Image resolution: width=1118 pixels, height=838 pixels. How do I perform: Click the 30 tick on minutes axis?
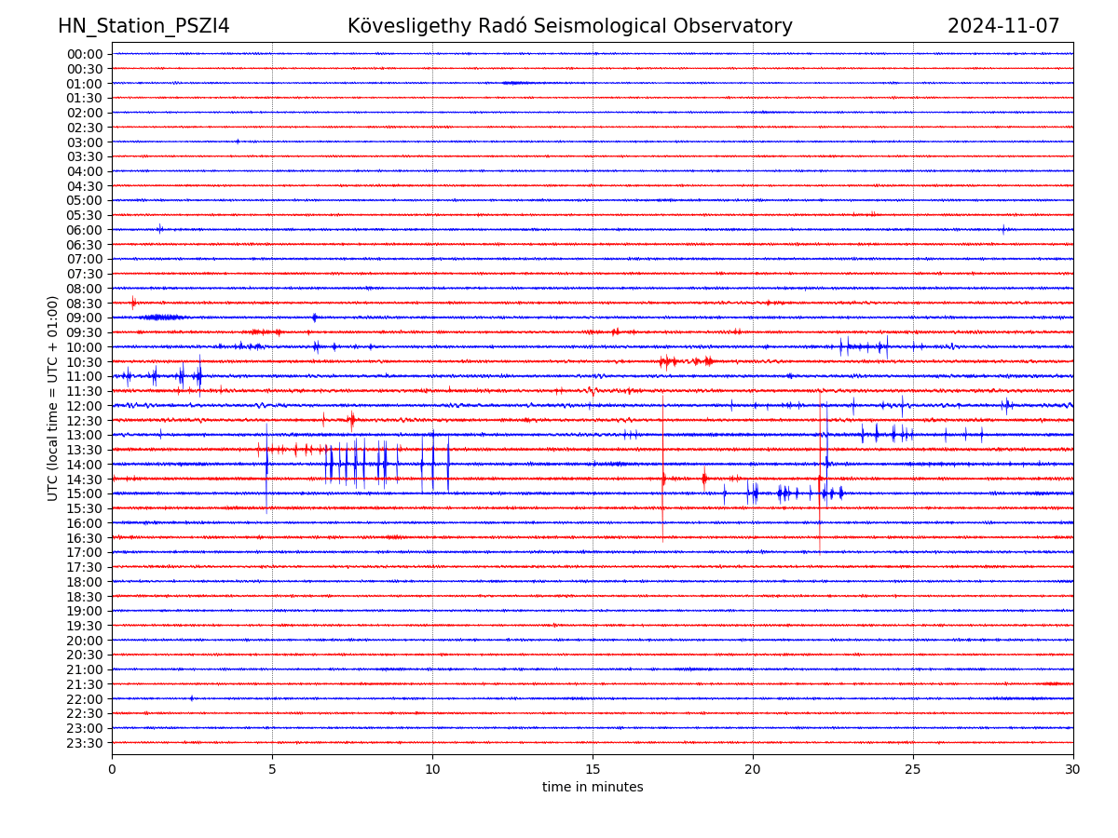pos(1073,769)
